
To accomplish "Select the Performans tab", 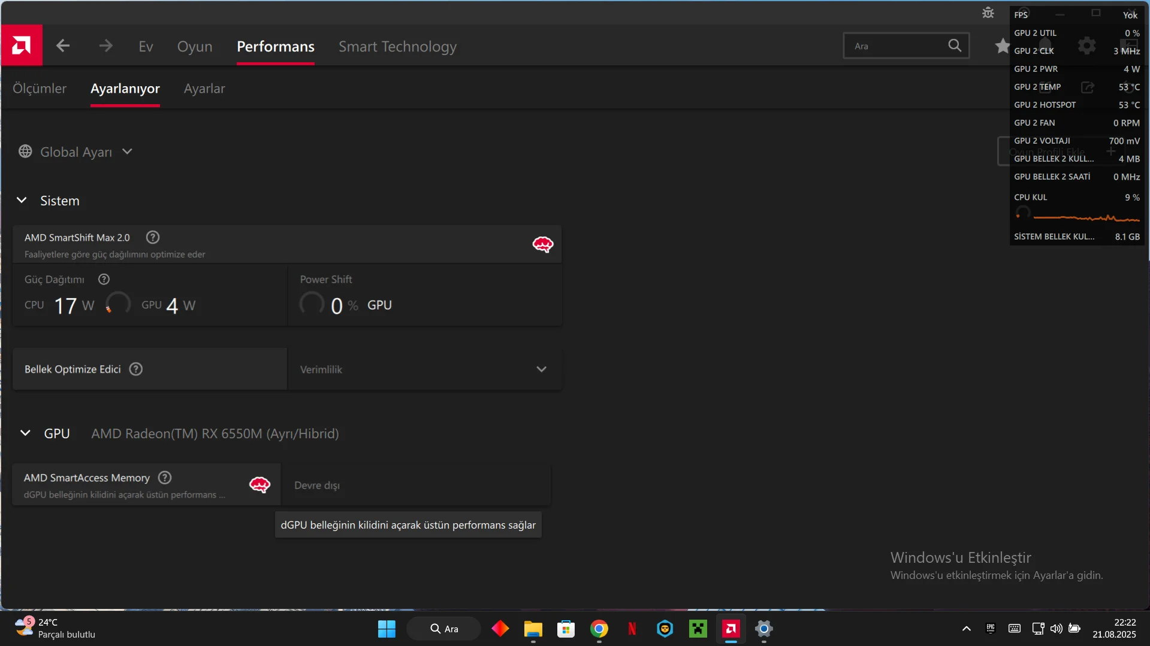I will (276, 46).
